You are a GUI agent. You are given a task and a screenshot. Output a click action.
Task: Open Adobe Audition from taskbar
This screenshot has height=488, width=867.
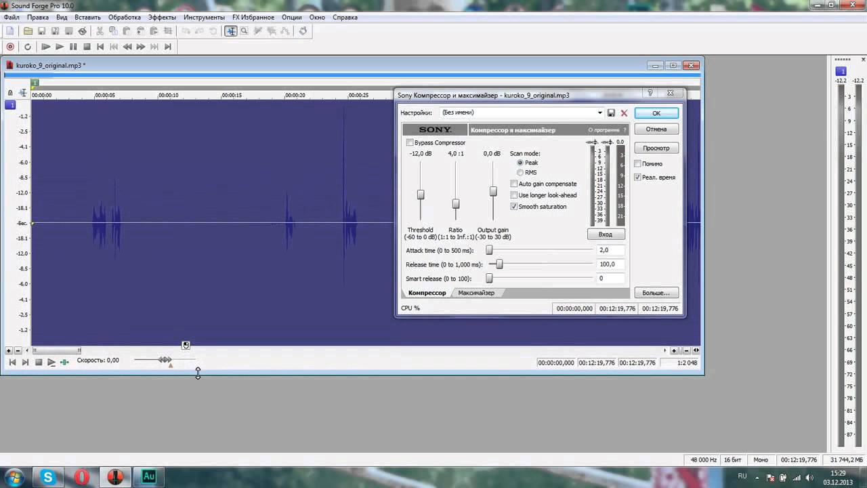149,477
